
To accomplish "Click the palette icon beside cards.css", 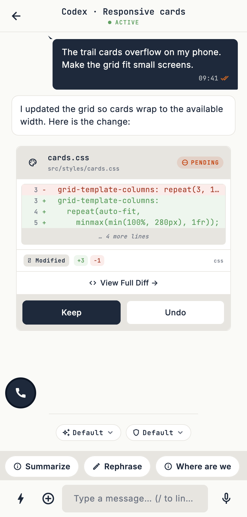I will pyautogui.click(x=33, y=163).
